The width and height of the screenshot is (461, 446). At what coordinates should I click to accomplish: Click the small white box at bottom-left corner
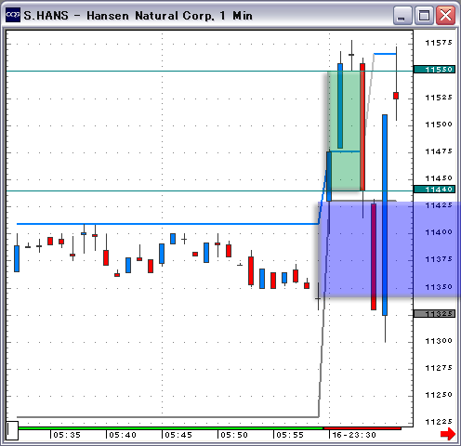[x=12, y=430]
